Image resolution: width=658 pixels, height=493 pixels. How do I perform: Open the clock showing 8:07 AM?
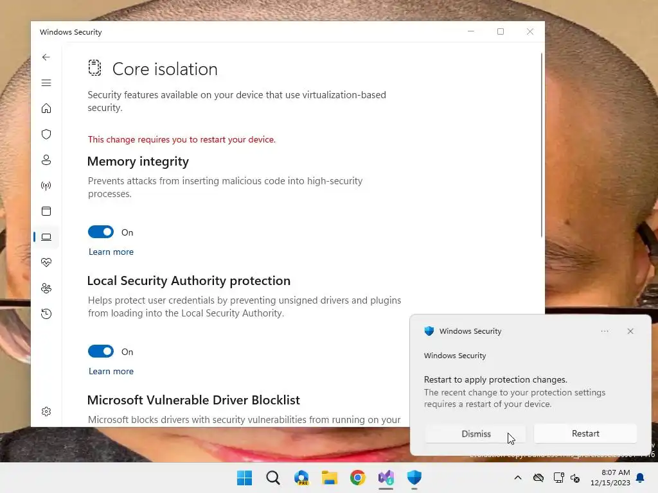tap(610, 478)
